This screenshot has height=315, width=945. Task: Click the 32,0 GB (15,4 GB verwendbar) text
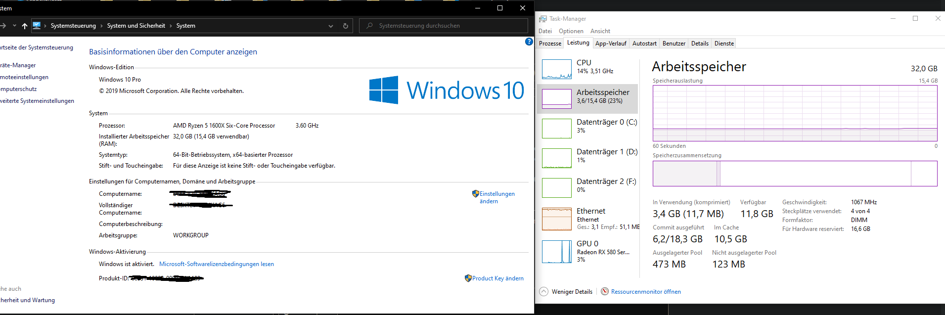pos(211,136)
